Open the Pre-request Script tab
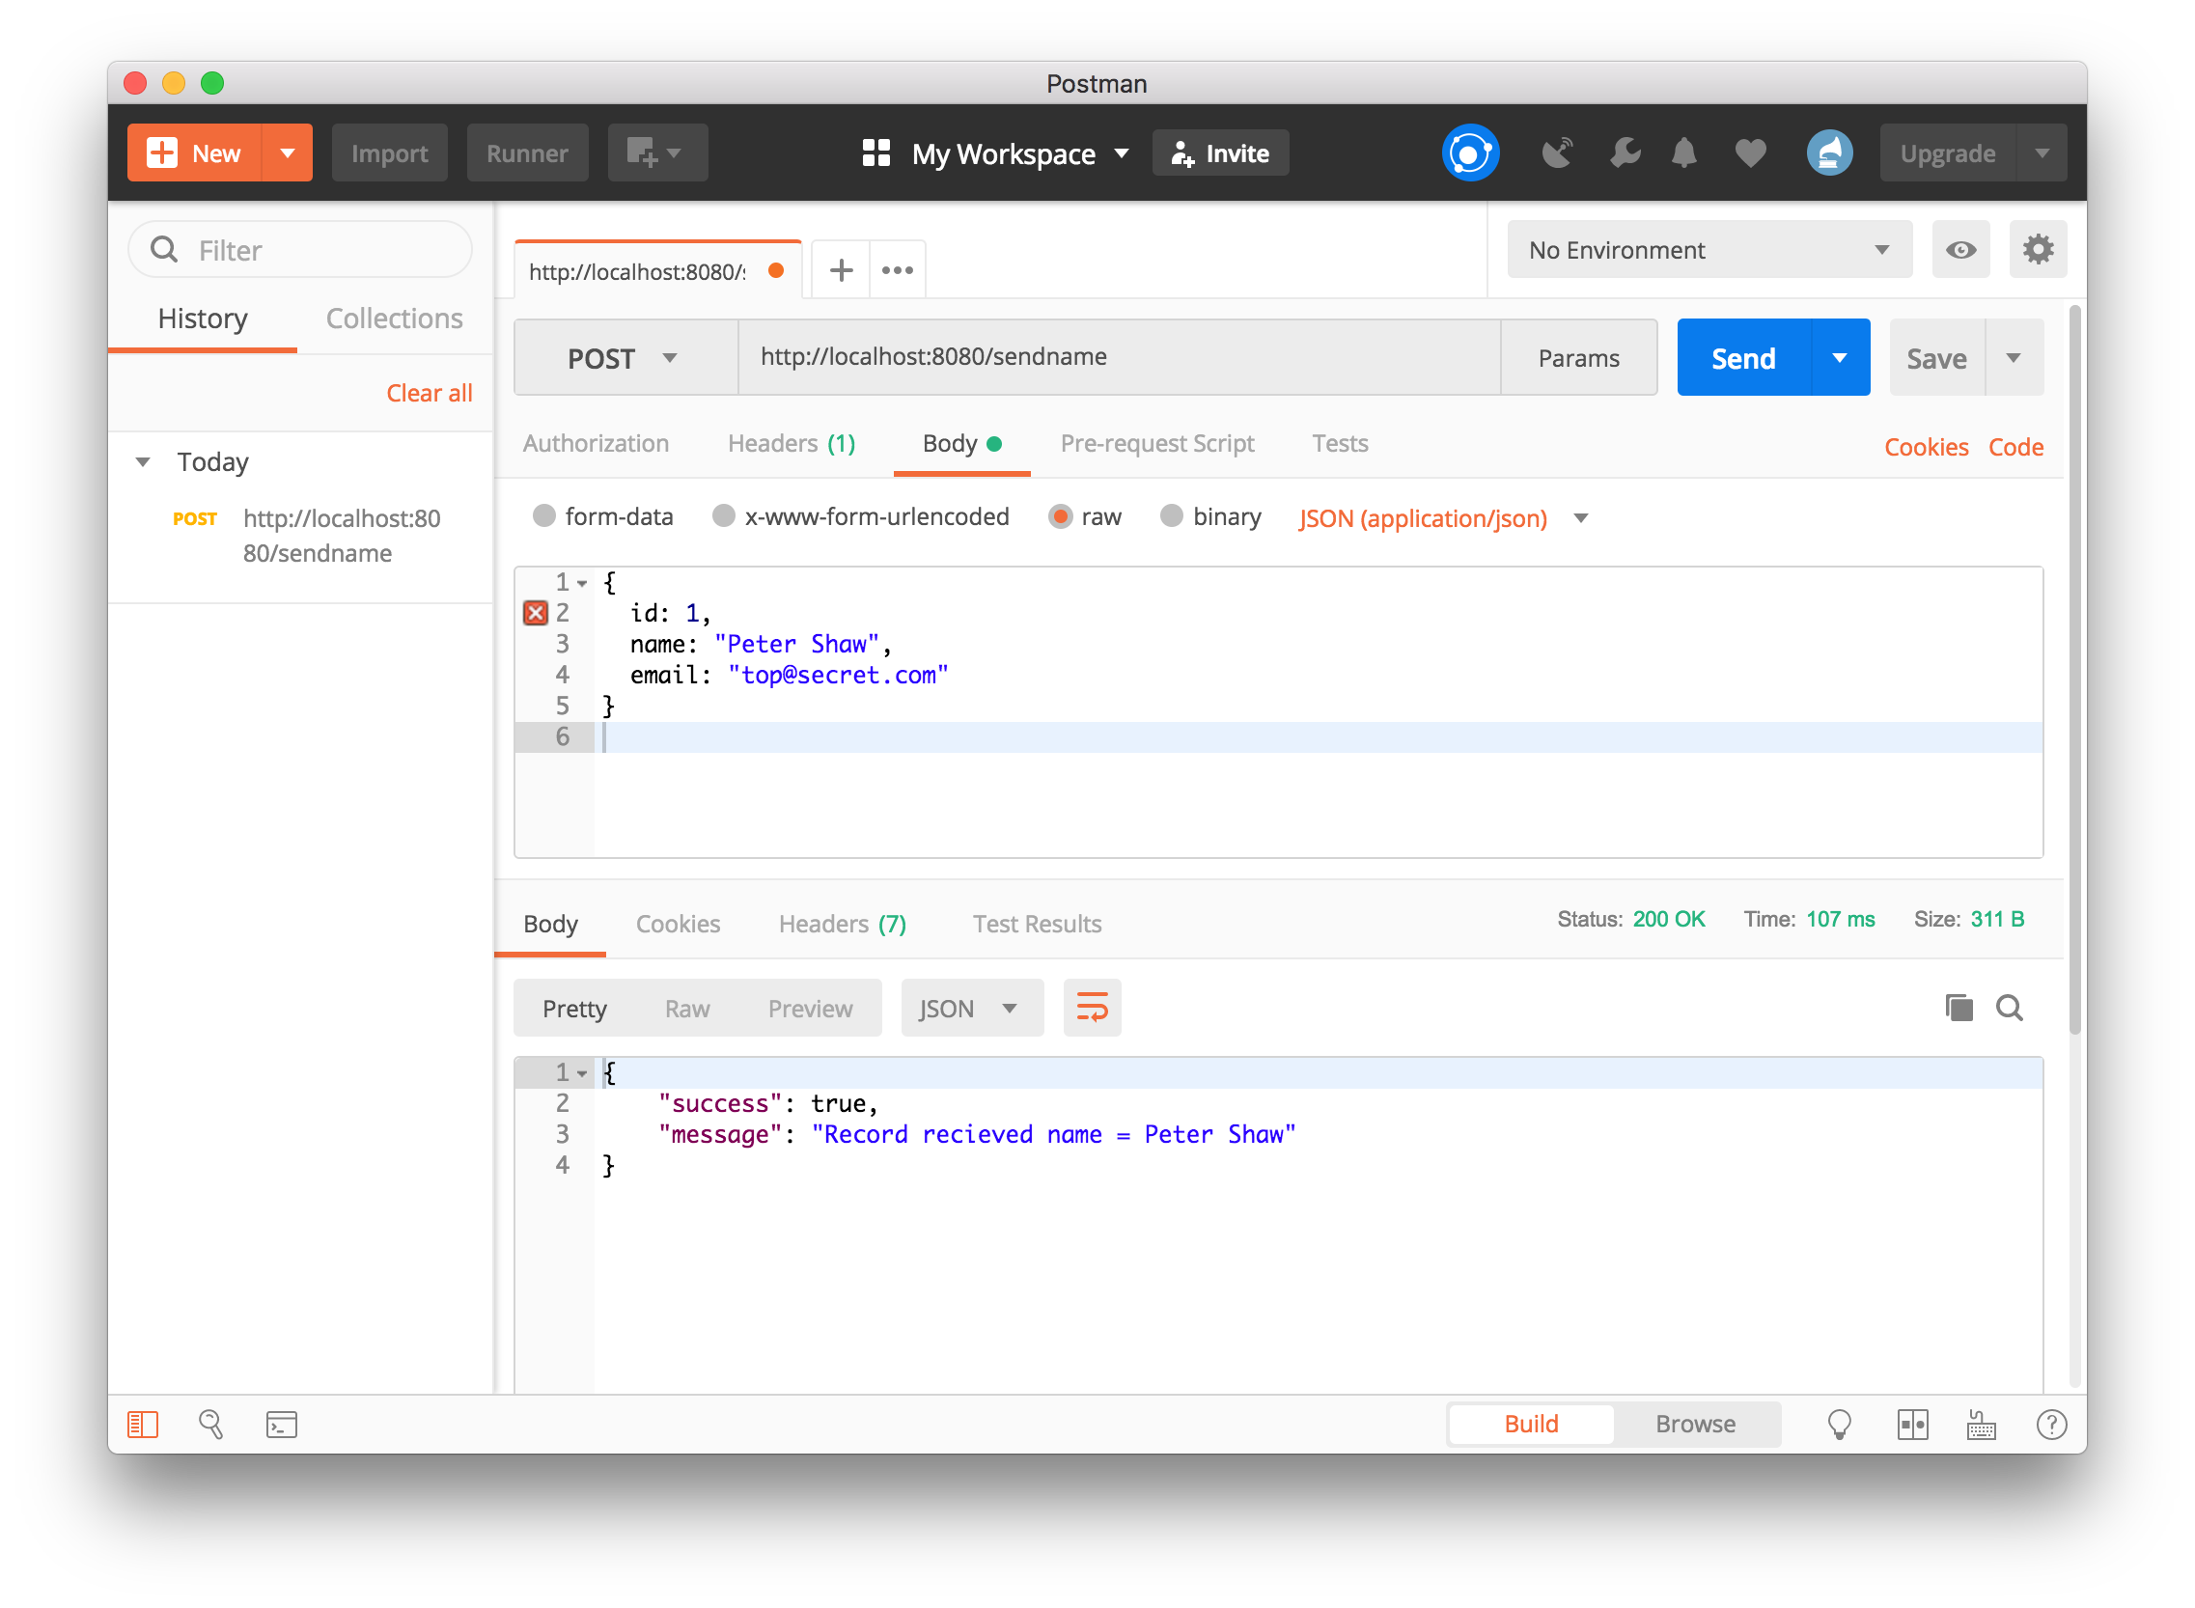Viewport: 2195px width, 1608px height. tap(1156, 443)
